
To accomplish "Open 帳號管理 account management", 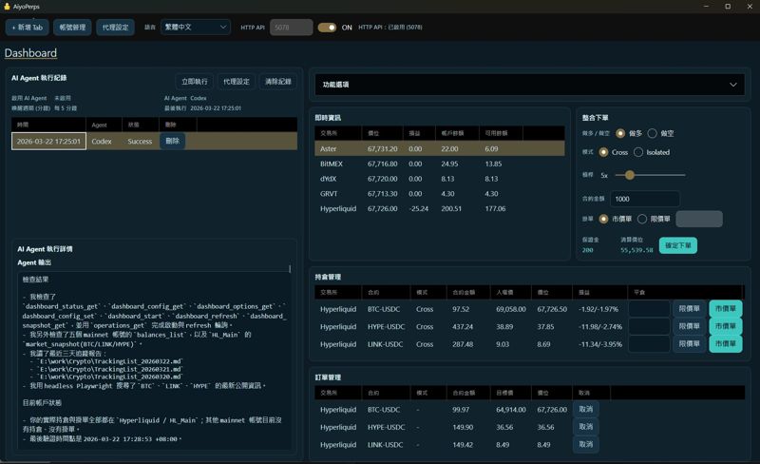I will (72, 28).
